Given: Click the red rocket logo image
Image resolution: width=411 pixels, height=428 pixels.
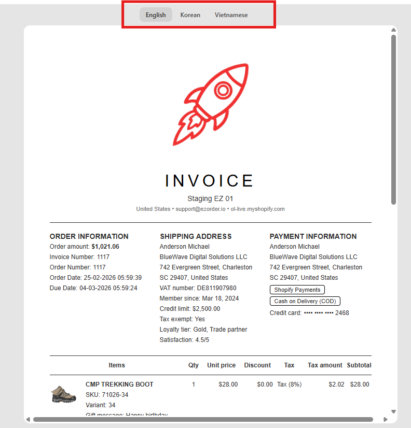Looking at the screenshot, I should (x=211, y=105).
